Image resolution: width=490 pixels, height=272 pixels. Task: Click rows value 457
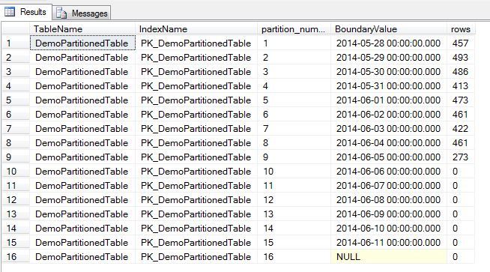[x=461, y=43]
